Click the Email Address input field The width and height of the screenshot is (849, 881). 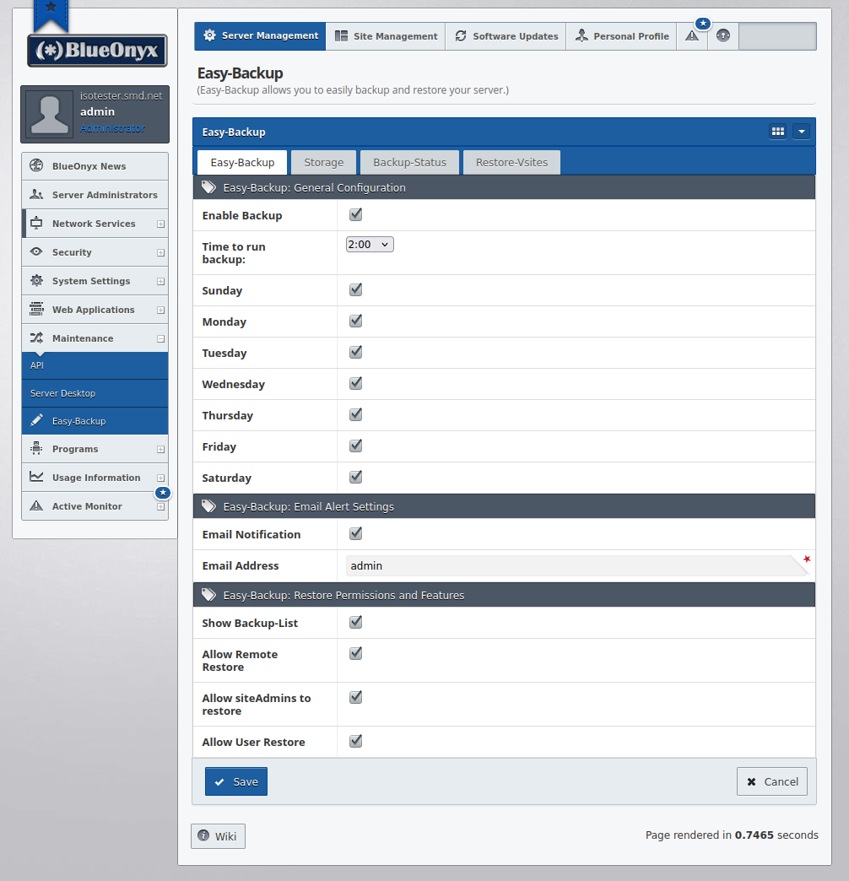[x=577, y=565]
